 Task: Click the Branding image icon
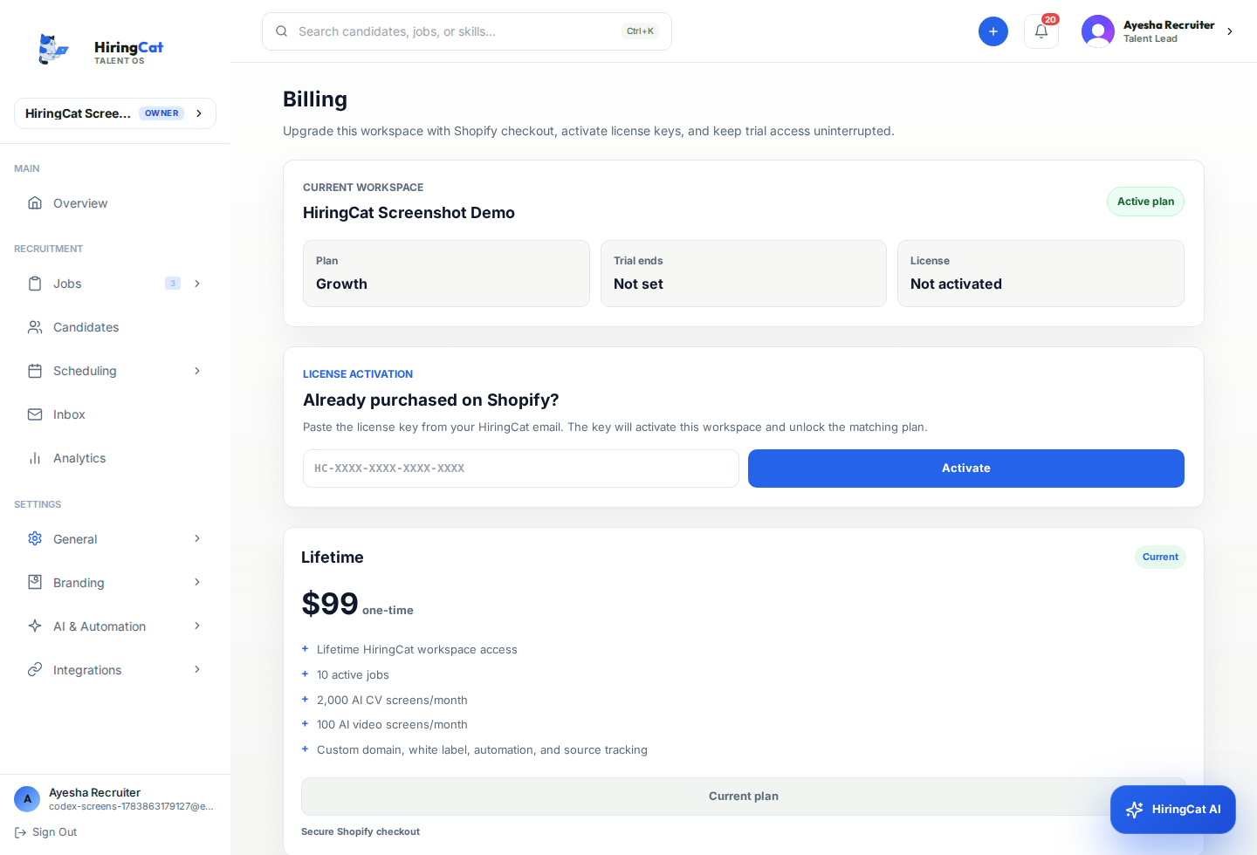(x=35, y=582)
